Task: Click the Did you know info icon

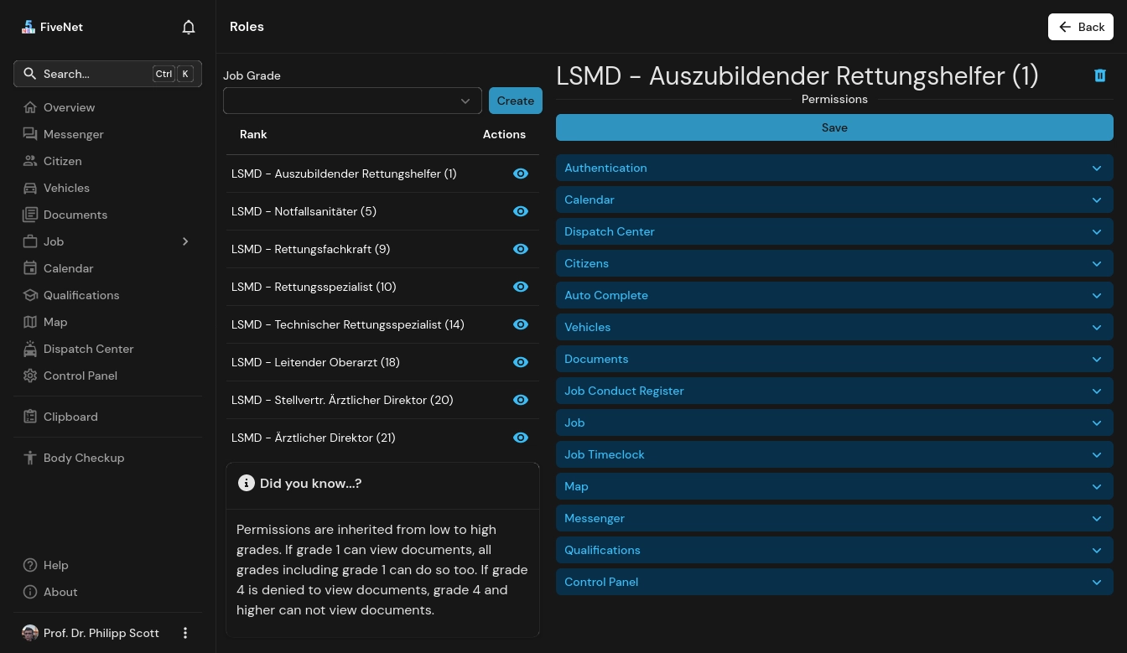Action: [246, 483]
